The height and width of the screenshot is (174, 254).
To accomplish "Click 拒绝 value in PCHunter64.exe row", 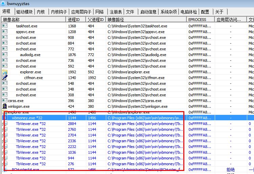I will (x=231, y=170).
